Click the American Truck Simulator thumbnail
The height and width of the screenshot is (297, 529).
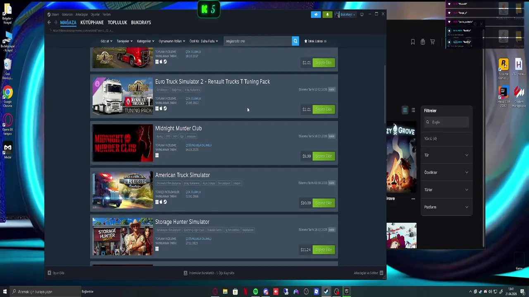tap(123, 190)
